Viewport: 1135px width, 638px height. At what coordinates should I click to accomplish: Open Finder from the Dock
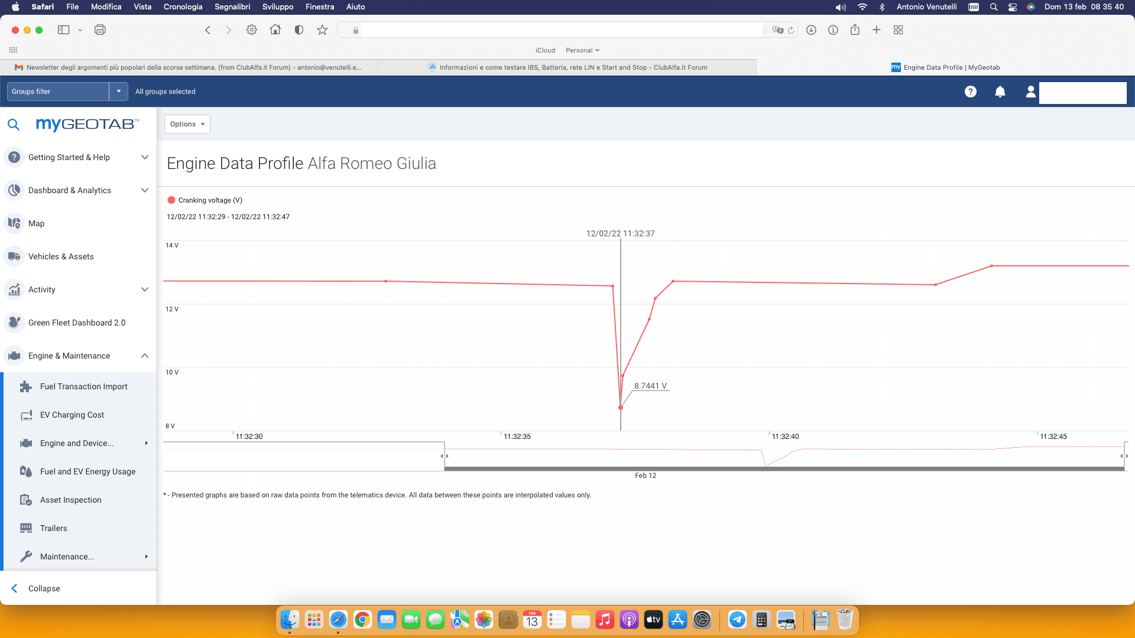pos(290,620)
